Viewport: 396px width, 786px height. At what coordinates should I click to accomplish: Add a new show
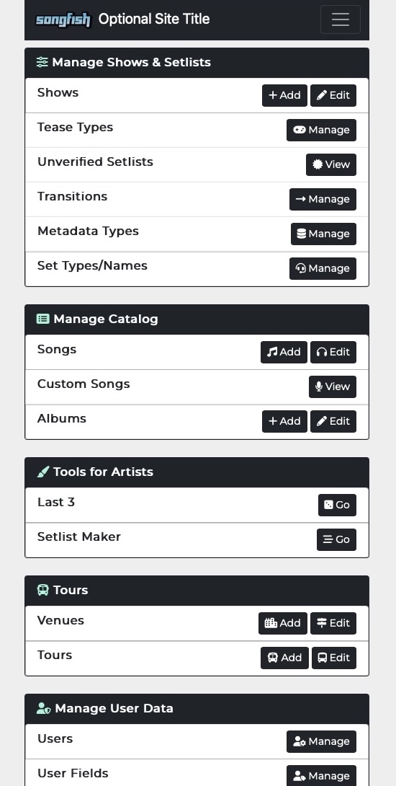pos(284,95)
